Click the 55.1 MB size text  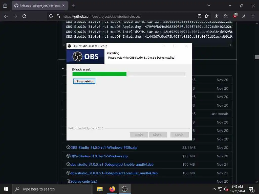(x=189, y=148)
